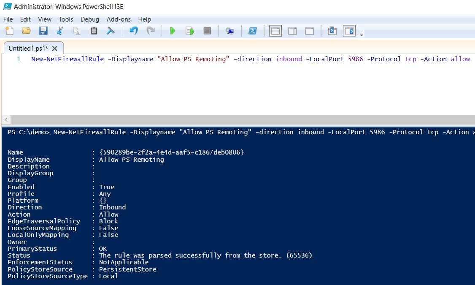
Task: Clear the Console pane
Action: point(111,30)
